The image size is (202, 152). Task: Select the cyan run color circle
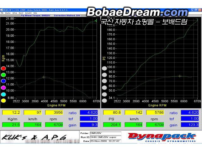pos(3,94)
